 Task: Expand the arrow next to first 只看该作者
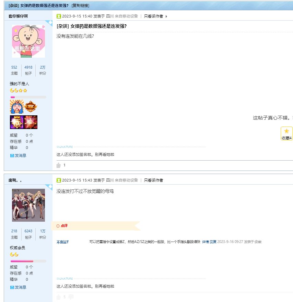click(166, 16)
